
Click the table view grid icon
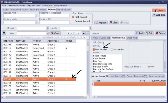coord(4,33)
